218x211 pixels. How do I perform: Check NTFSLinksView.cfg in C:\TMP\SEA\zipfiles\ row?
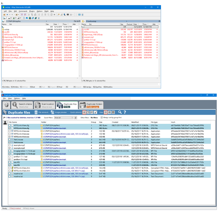(x=9, y=125)
